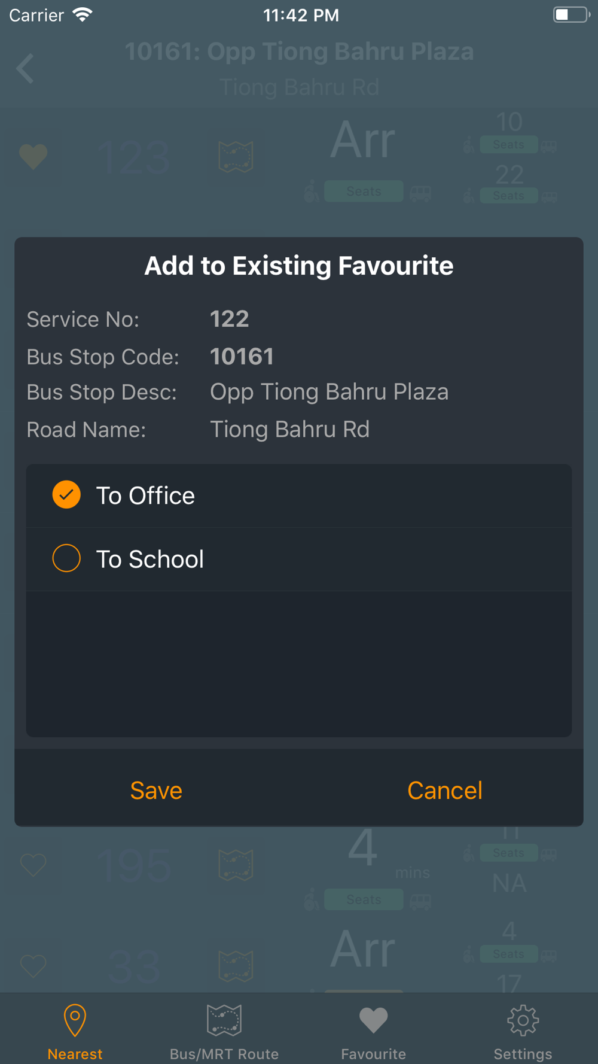
Task: Tap the Arr arrival time for 123
Action: (x=363, y=140)
